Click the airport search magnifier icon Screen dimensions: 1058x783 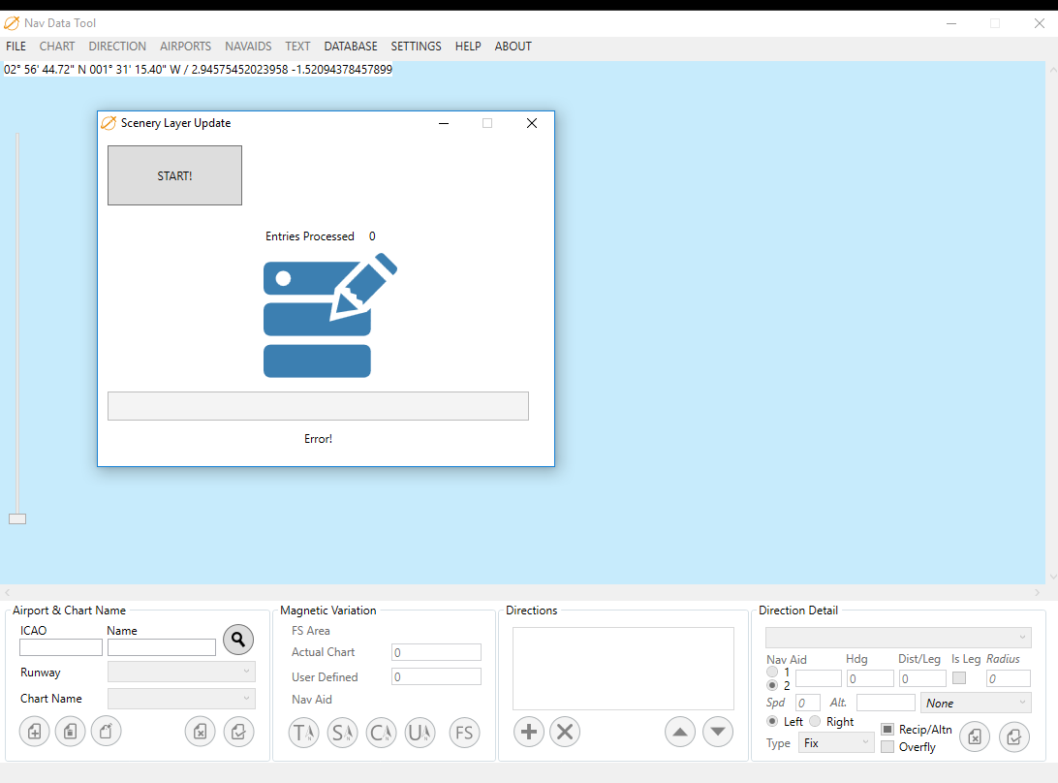pos(238,640)
